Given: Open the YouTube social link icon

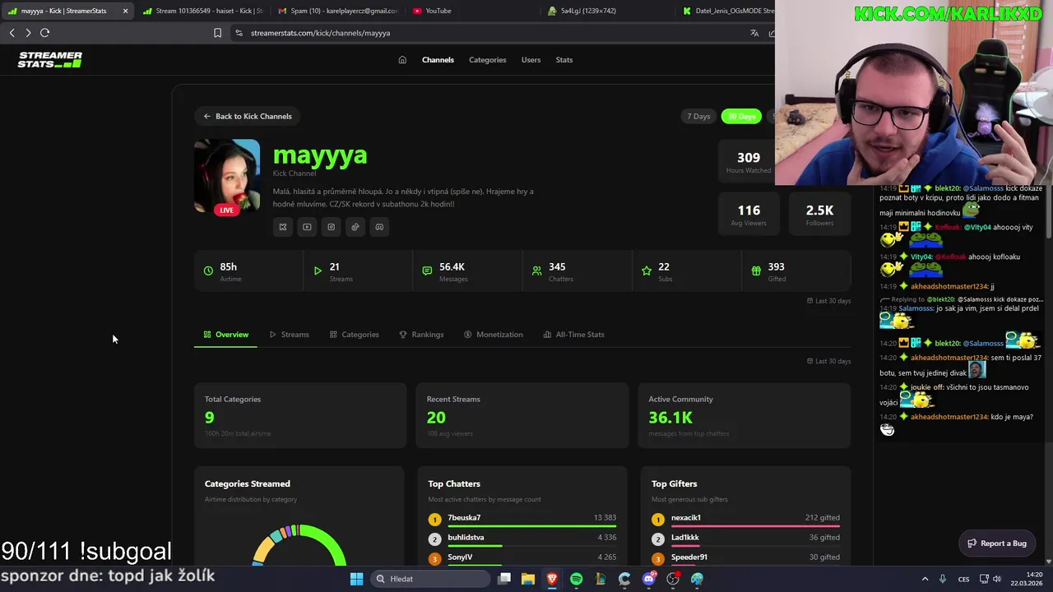Looking at the screenshot, I should [x=307, y=227].
